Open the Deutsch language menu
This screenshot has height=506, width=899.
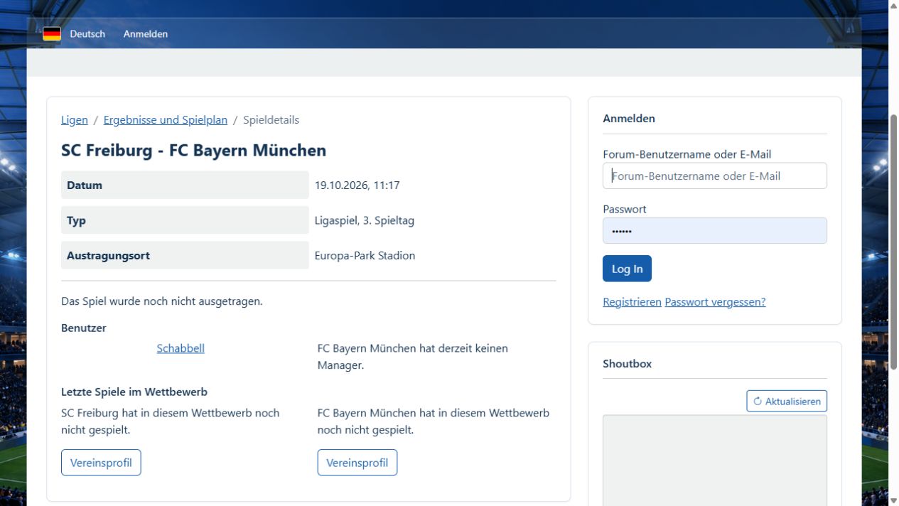point(87,34)
